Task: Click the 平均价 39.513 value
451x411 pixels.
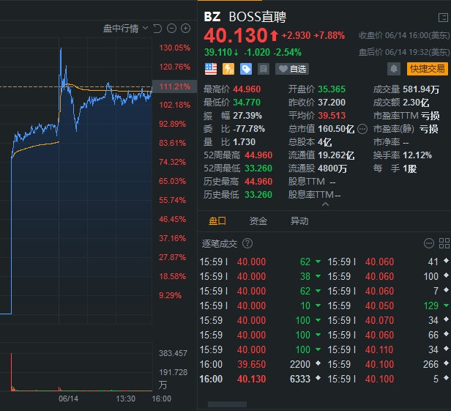Action: [332, 116]
